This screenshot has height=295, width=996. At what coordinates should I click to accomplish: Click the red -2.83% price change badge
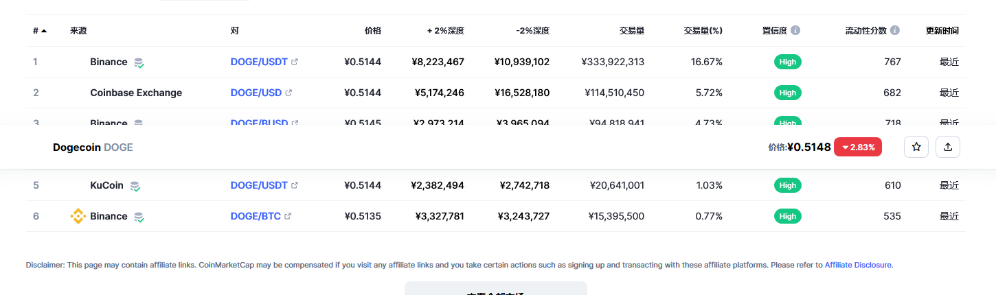[857, 147]
